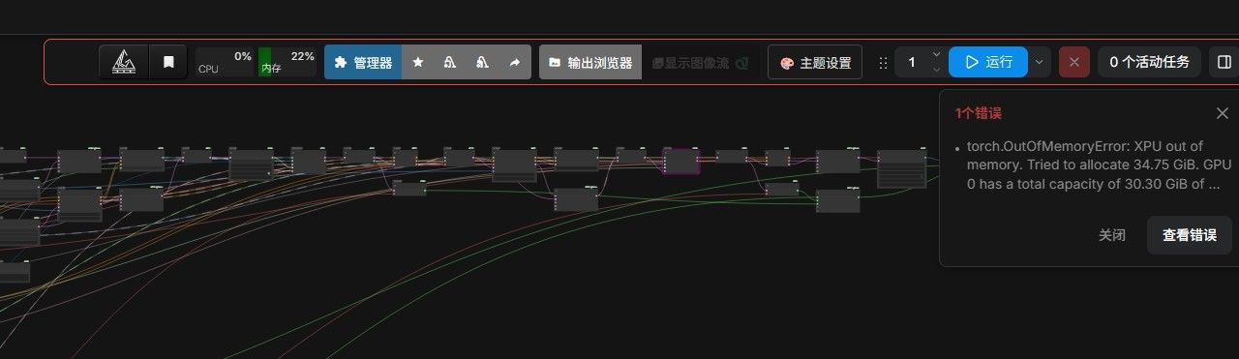1239x359 pixels.
Task: Click the share arrow icon
Action: point(515,62)
